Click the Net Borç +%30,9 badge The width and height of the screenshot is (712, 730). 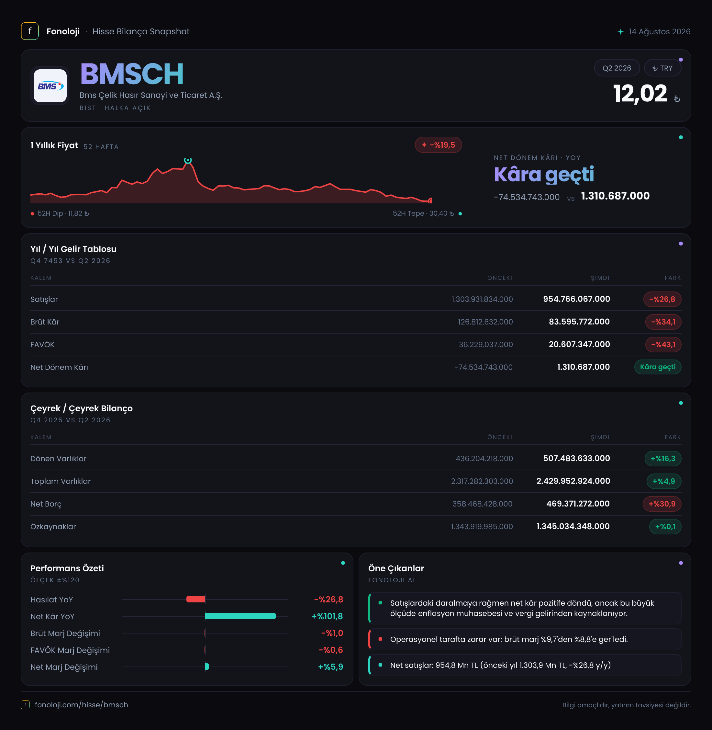tap(662, 504)
